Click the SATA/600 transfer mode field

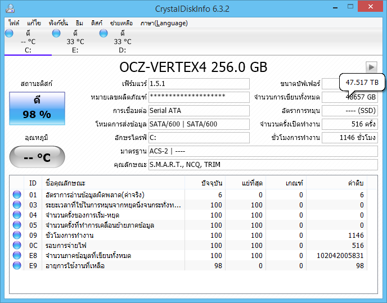pyautogui.click(x=199, y=124)
